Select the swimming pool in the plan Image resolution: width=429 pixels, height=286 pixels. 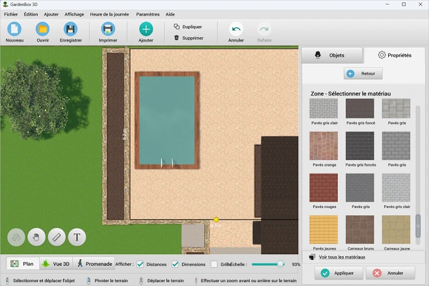[167, 120]
